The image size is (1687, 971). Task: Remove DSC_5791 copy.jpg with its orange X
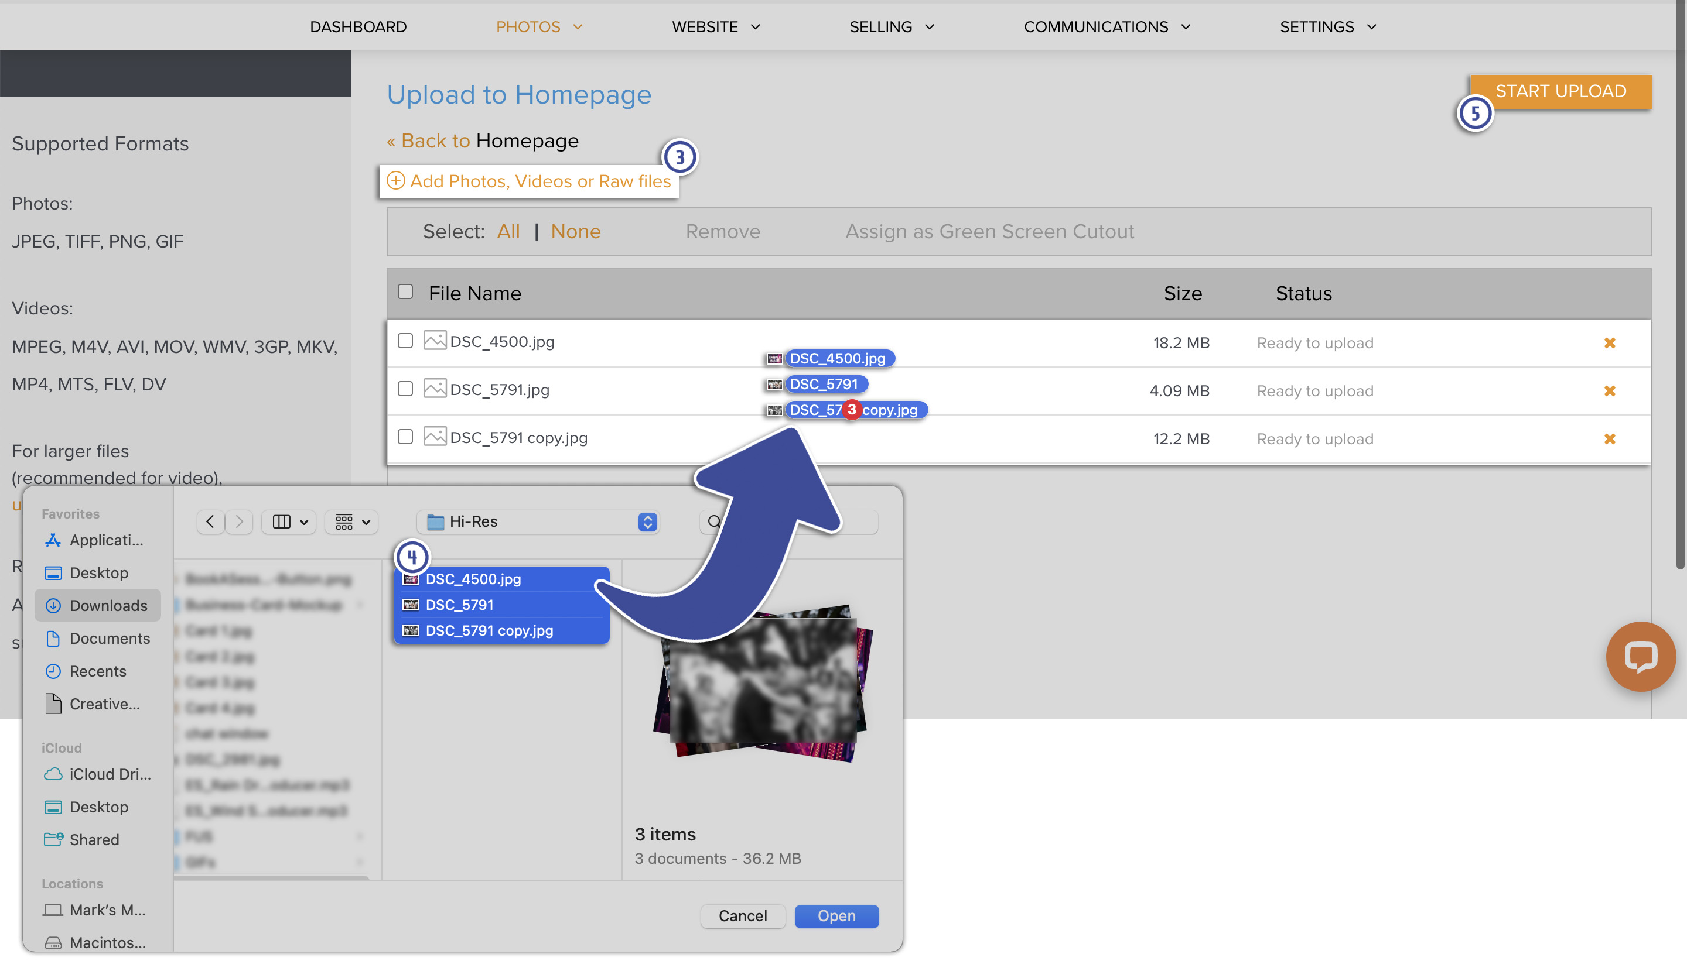tap(1609, 439)
